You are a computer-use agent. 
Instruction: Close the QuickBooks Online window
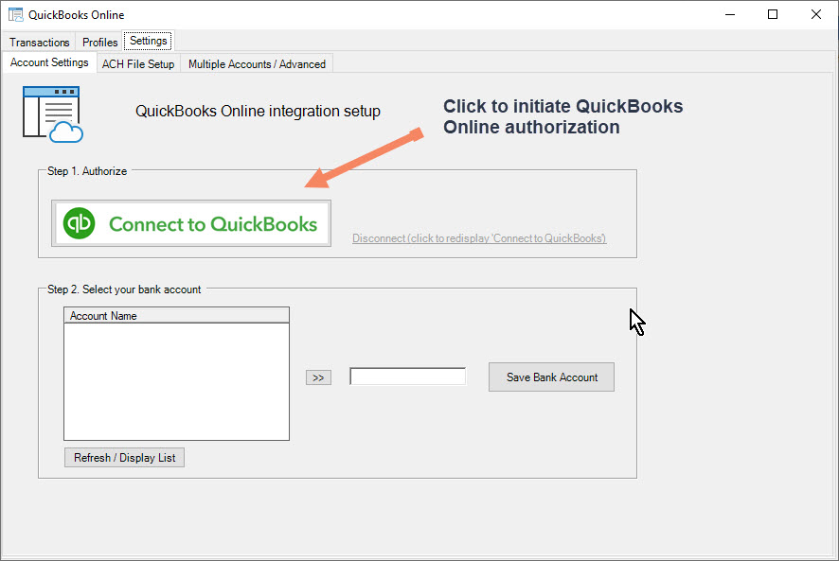pyautogui.click(x=816, y=14)
